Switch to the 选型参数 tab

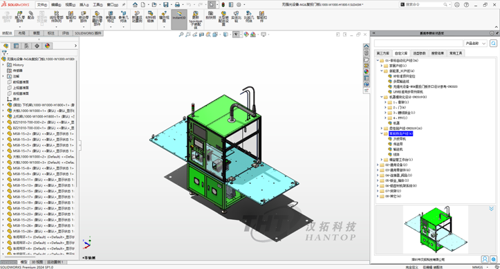[419, 53]
